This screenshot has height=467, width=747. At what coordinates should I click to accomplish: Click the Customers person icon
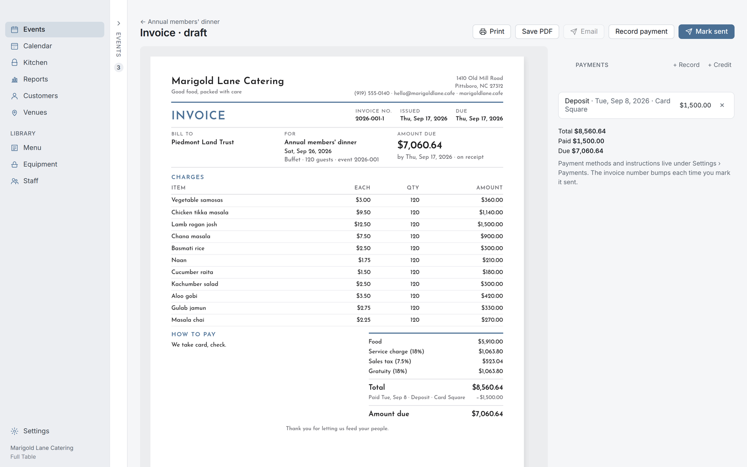(14, 96)
